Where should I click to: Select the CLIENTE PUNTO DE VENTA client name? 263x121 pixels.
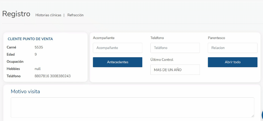[30, 39]
